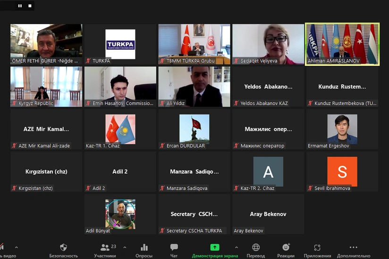Select Ali Yıldız video tile
The height and width of the screenshot is (259, 389).
(x=194, y=87)
